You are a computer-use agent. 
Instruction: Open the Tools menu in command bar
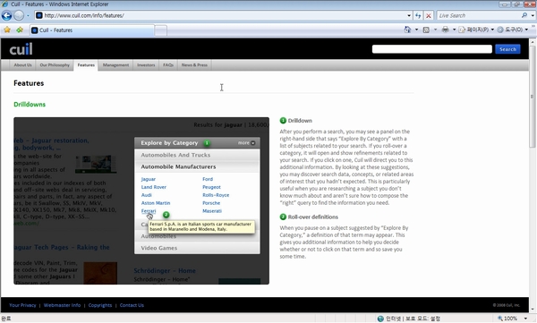pyautogui.click(x=512, y=30)
